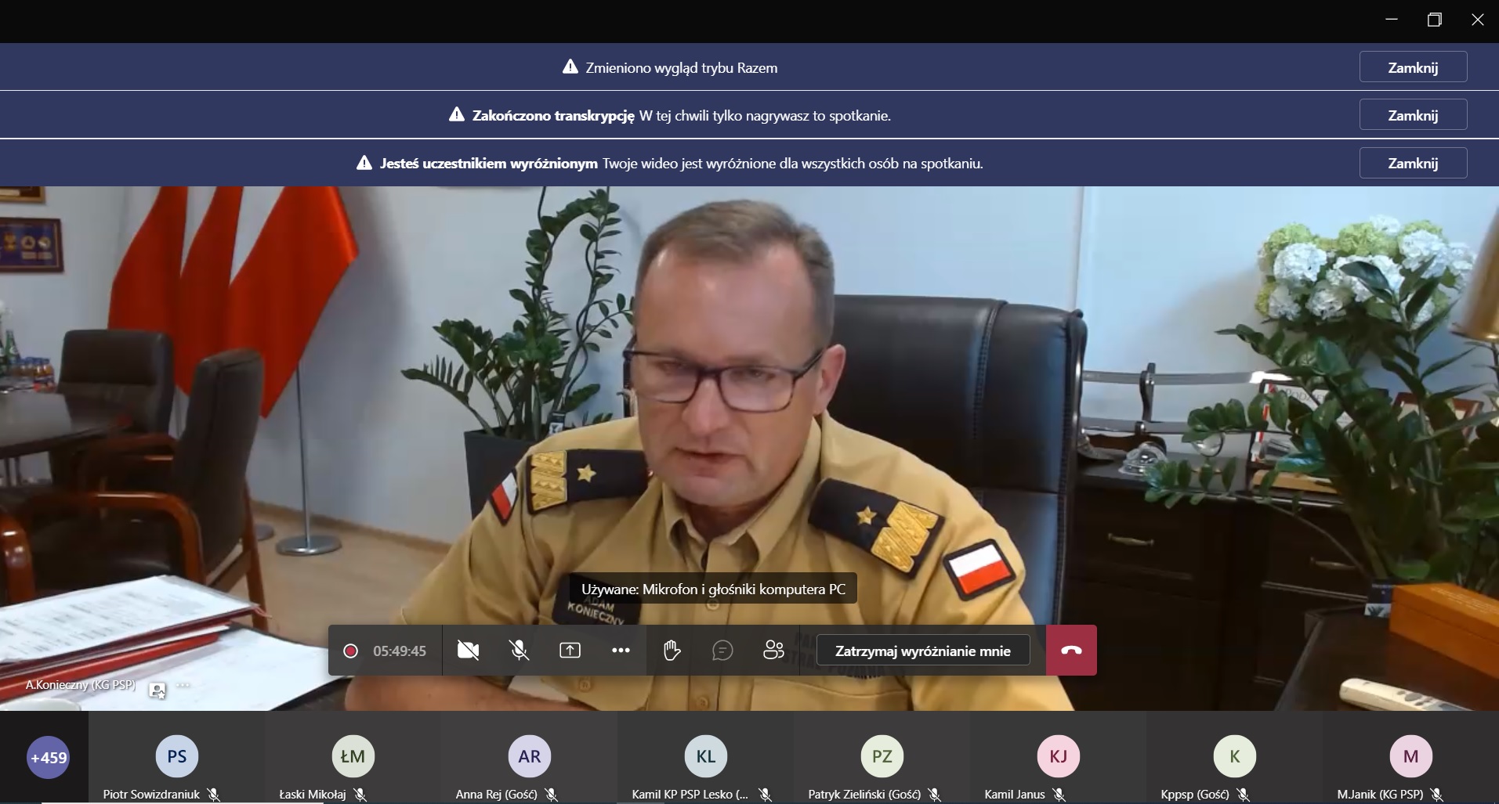Dismiss the Zakończono transkrypcję notification
The width and height of the screenshot is (1499, 804).
pos(1412,115)
